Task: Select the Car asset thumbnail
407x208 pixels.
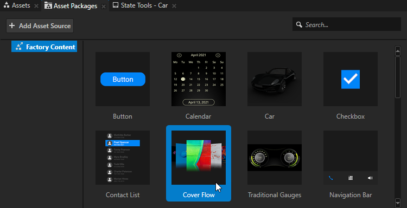Action: coord(275,79)
